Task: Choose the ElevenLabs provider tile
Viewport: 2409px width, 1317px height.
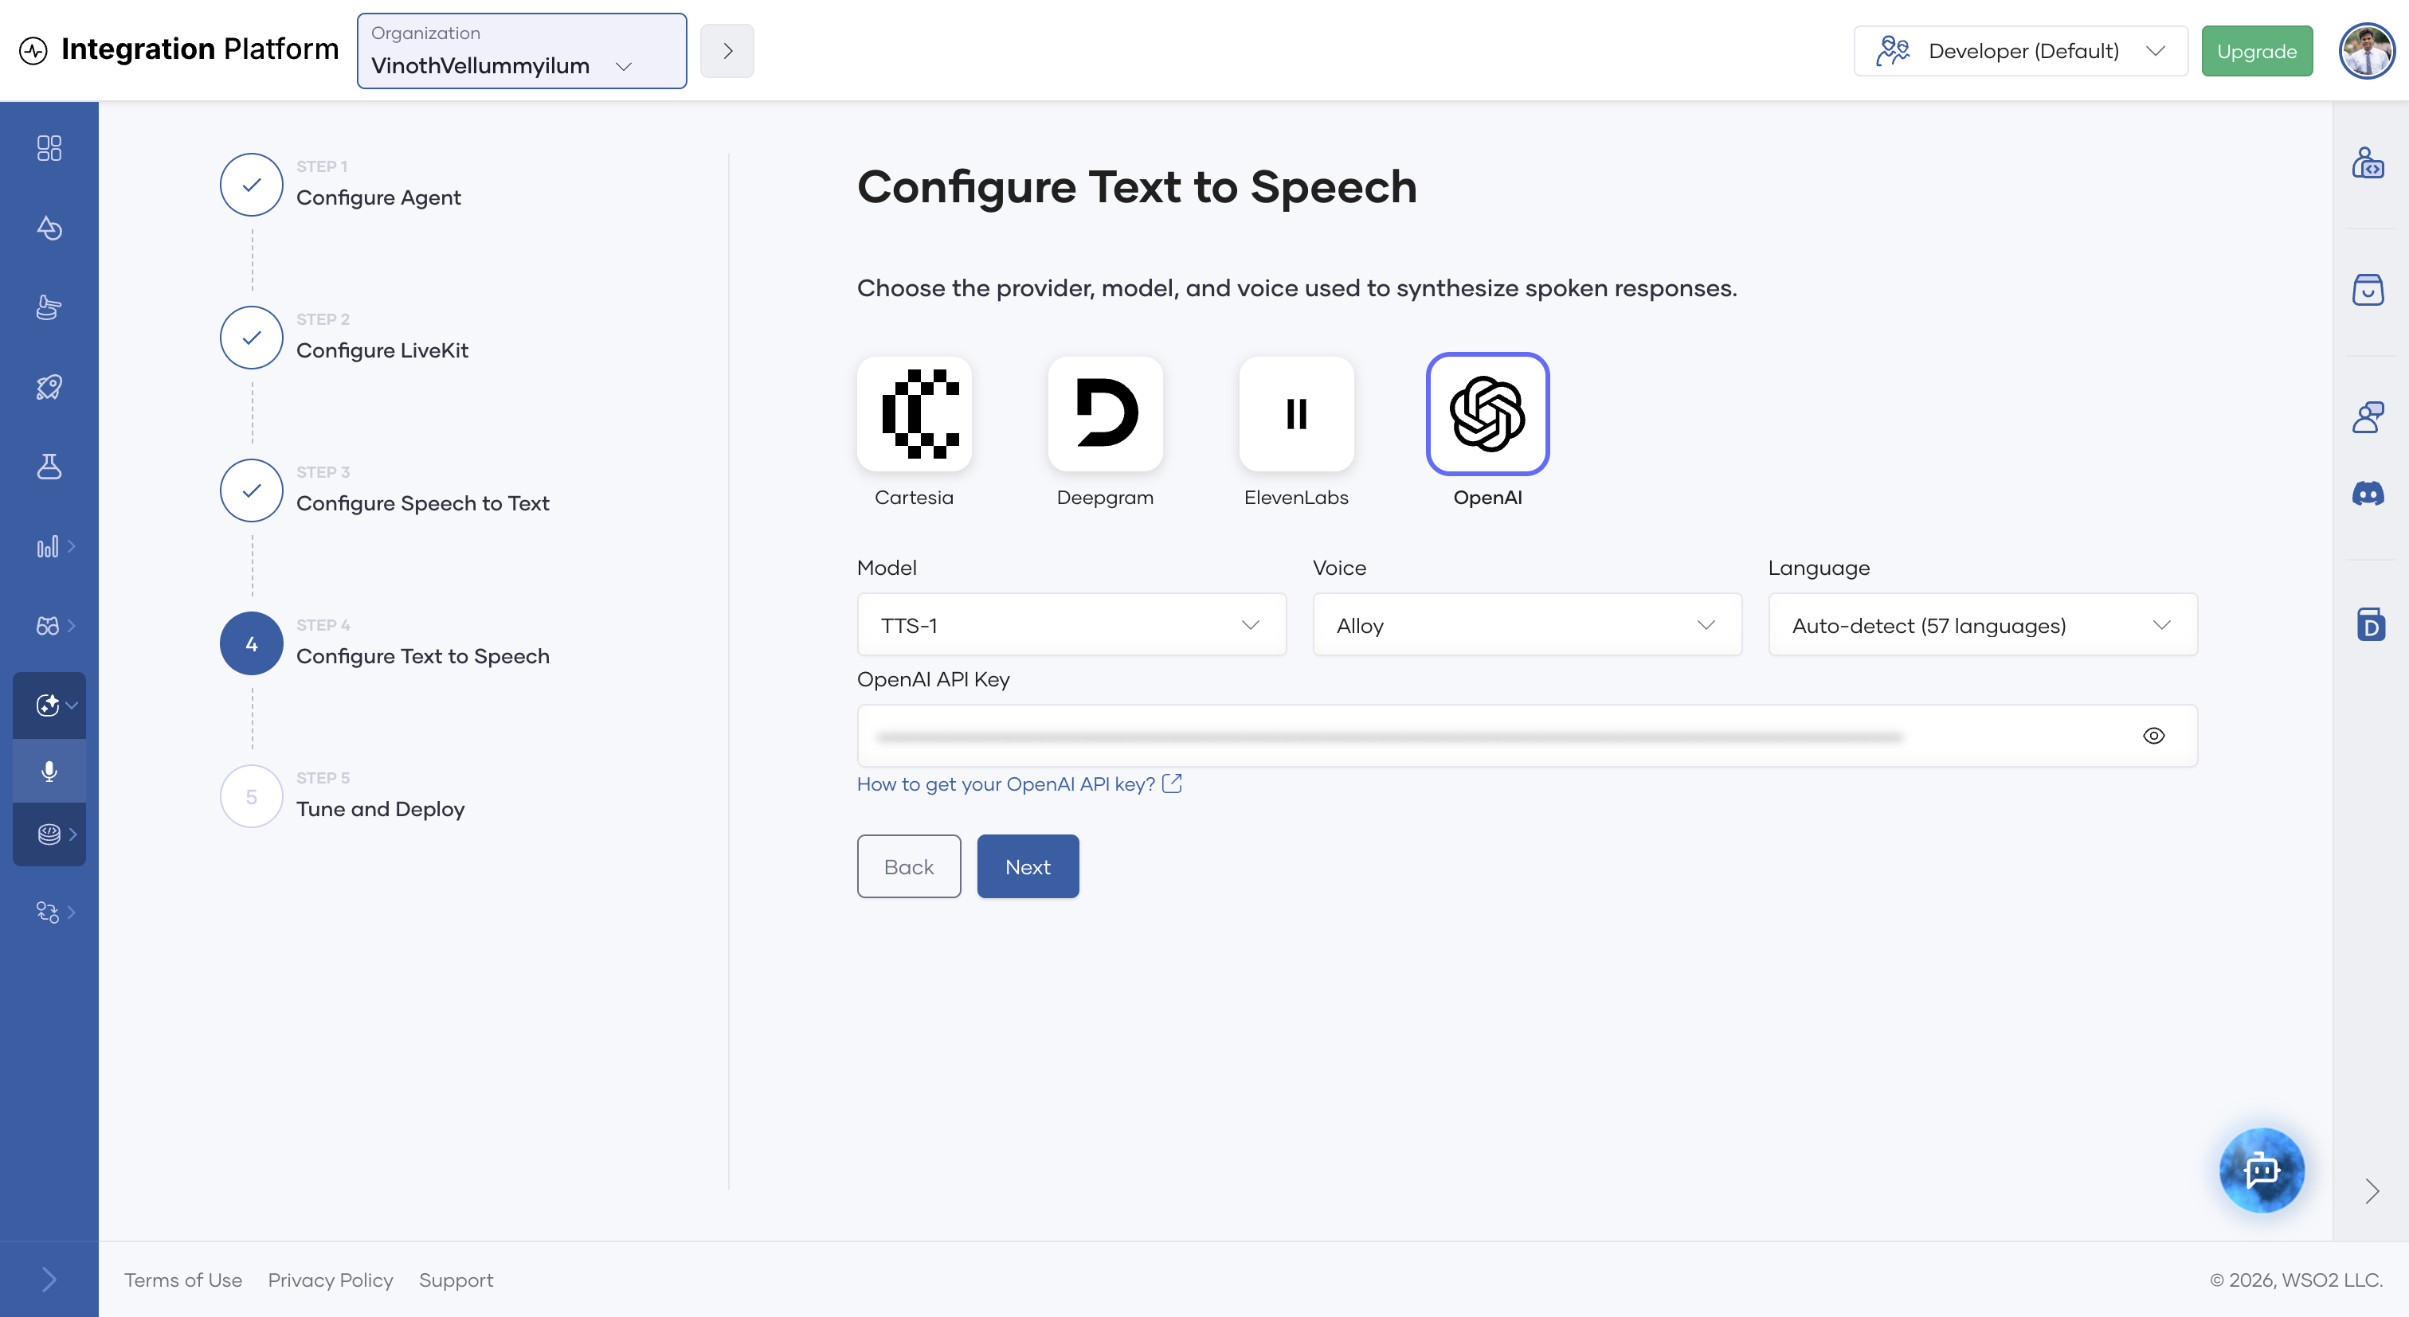Action: click(x=1296, y=413)
